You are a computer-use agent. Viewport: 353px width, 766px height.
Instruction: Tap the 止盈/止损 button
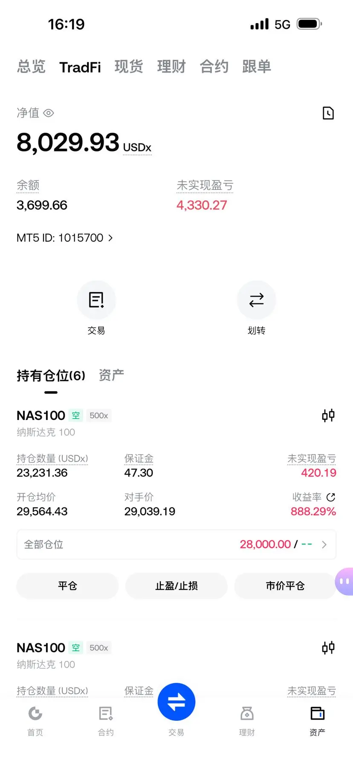click(176, 586)
